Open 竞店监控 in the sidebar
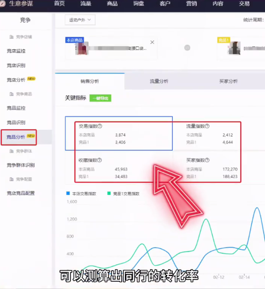This screenshot has height=289, width=265. coord(16,51)
